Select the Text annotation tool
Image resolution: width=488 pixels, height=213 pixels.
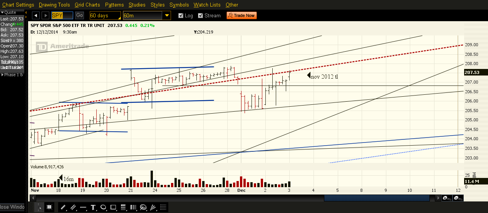click(93, 207)
